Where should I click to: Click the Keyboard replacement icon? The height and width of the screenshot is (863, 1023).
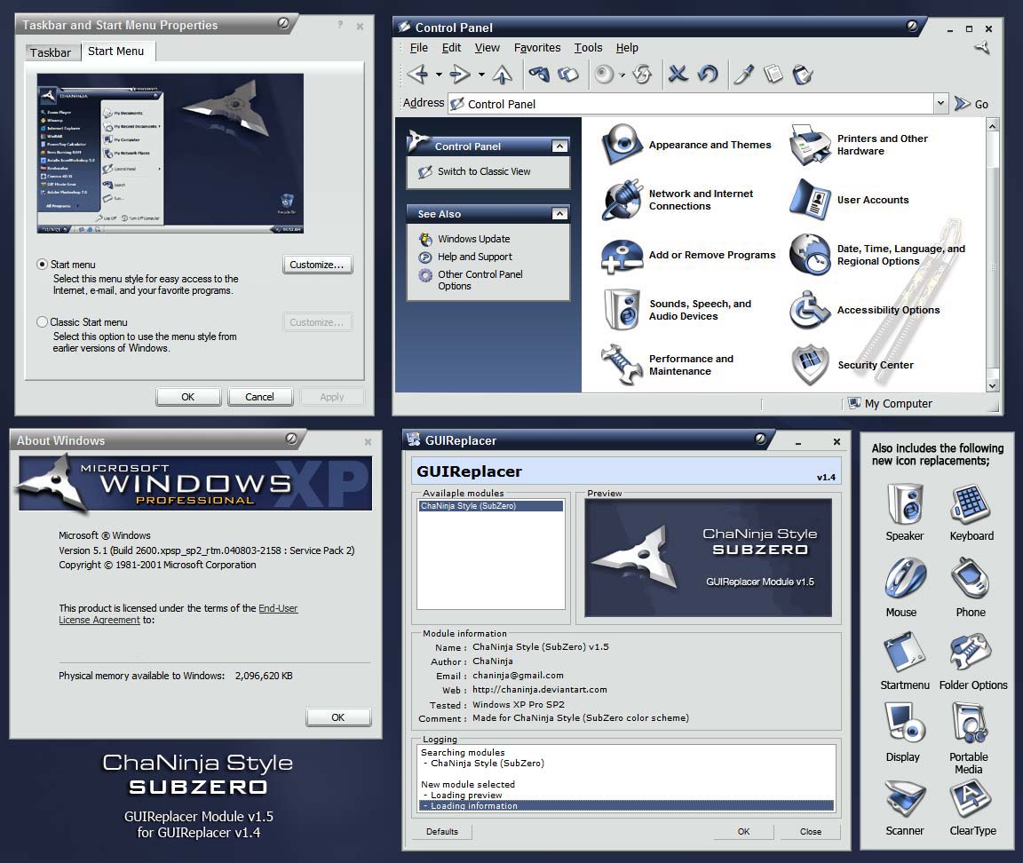(971, 504)
